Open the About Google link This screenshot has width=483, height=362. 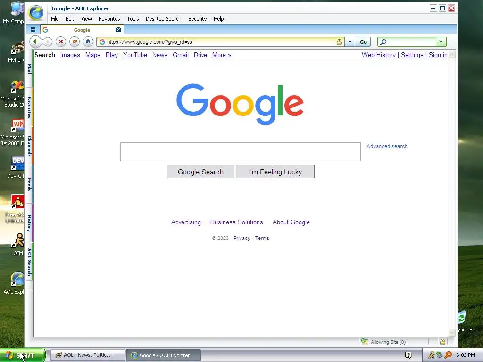(x=291, y=222)
